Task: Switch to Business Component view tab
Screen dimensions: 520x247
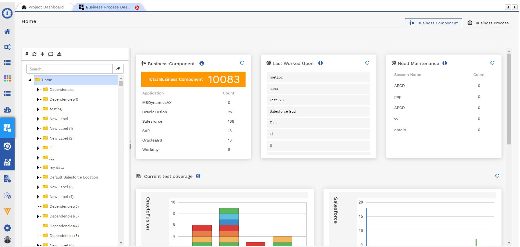Action: [x=434, y=23]
